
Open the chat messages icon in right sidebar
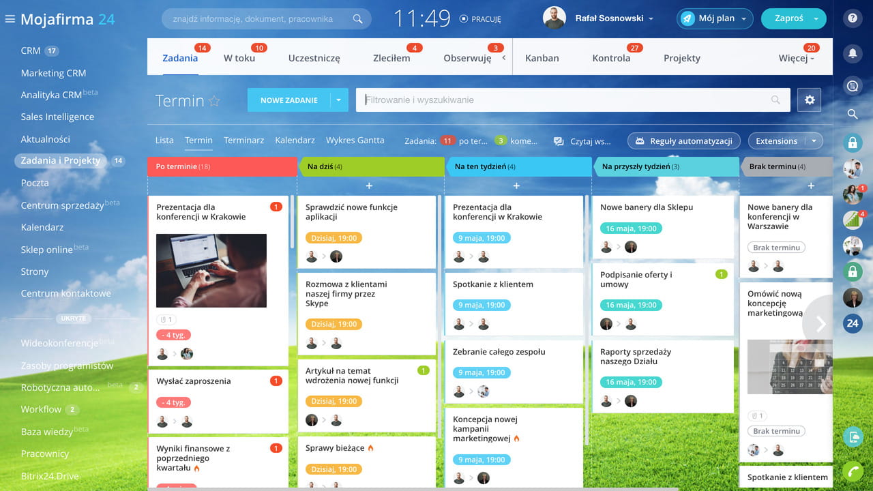(853, 86)
